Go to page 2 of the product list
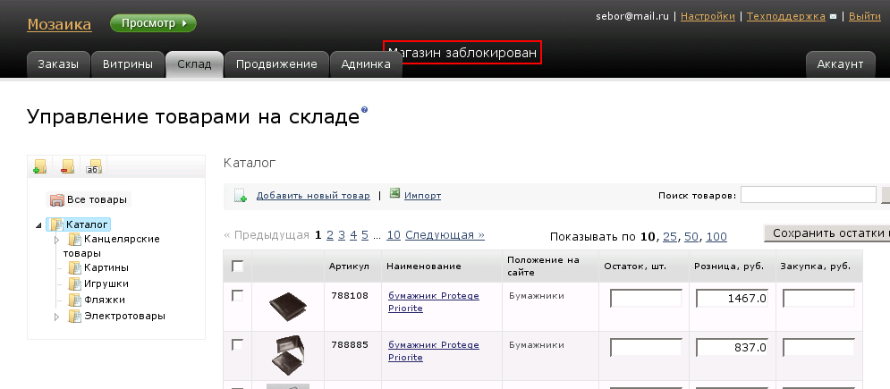 tap(330, 235)
